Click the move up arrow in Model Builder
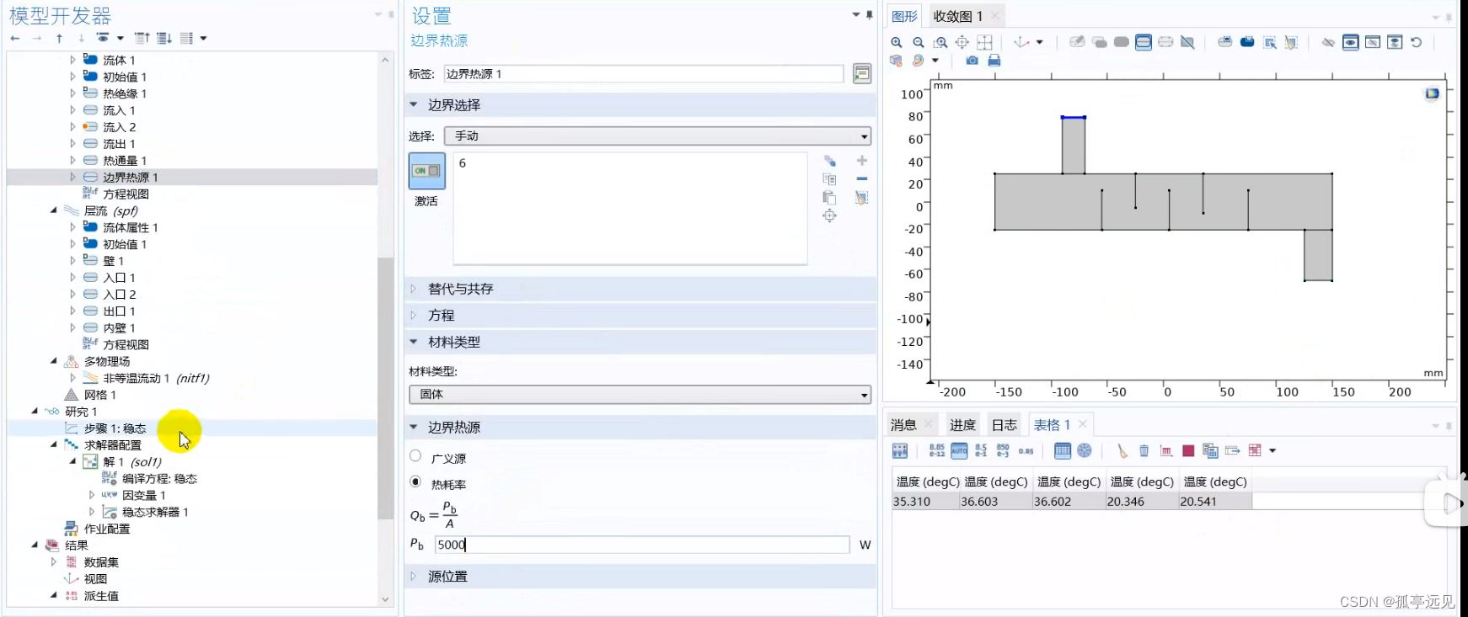Image resolution: width=1468 pixels, height=617 pixels. [59, 38]
